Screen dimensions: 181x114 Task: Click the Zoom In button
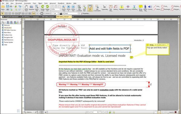point(69,8)
